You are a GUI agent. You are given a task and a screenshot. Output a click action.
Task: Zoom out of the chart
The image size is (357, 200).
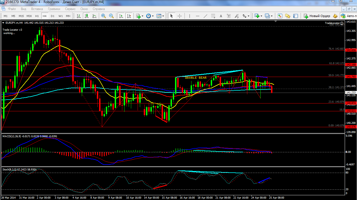click(111, 16)
